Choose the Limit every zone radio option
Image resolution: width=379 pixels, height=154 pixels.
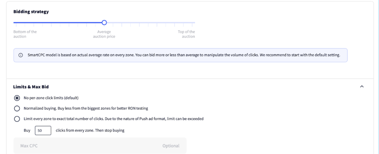17,119
